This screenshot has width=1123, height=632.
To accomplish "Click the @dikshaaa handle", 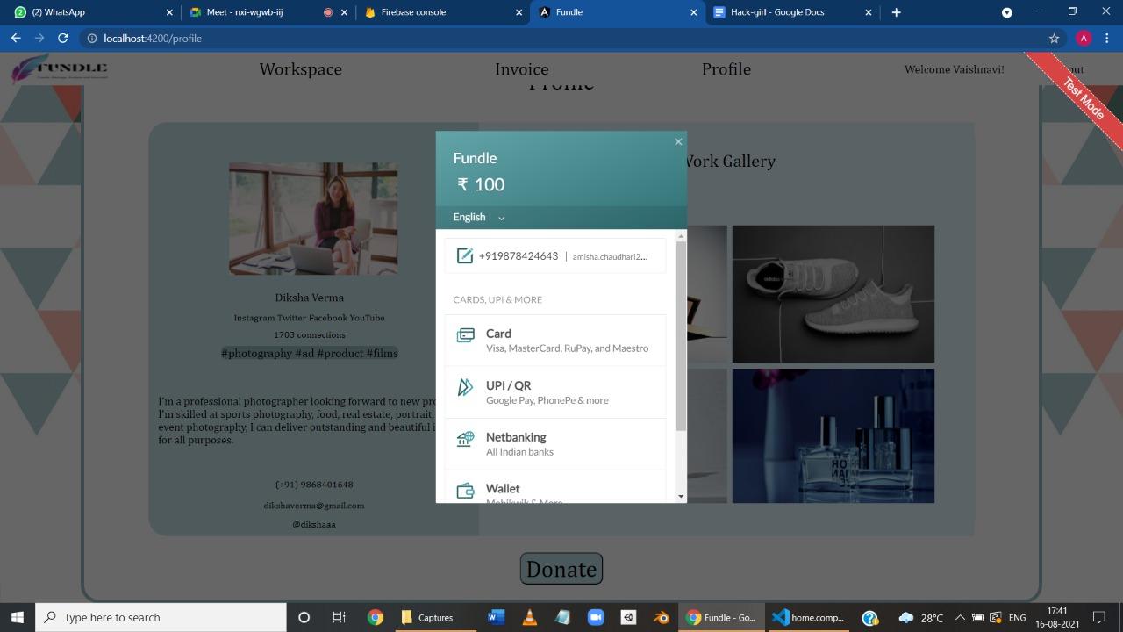I will pyautogui.click(x=314, y=524).
